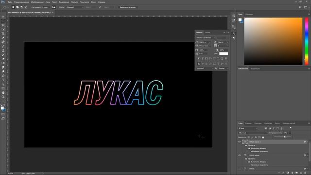Select the Eraser tool
Image resolution: width=311 pixels, height=175 pixels.
[3, 59]
